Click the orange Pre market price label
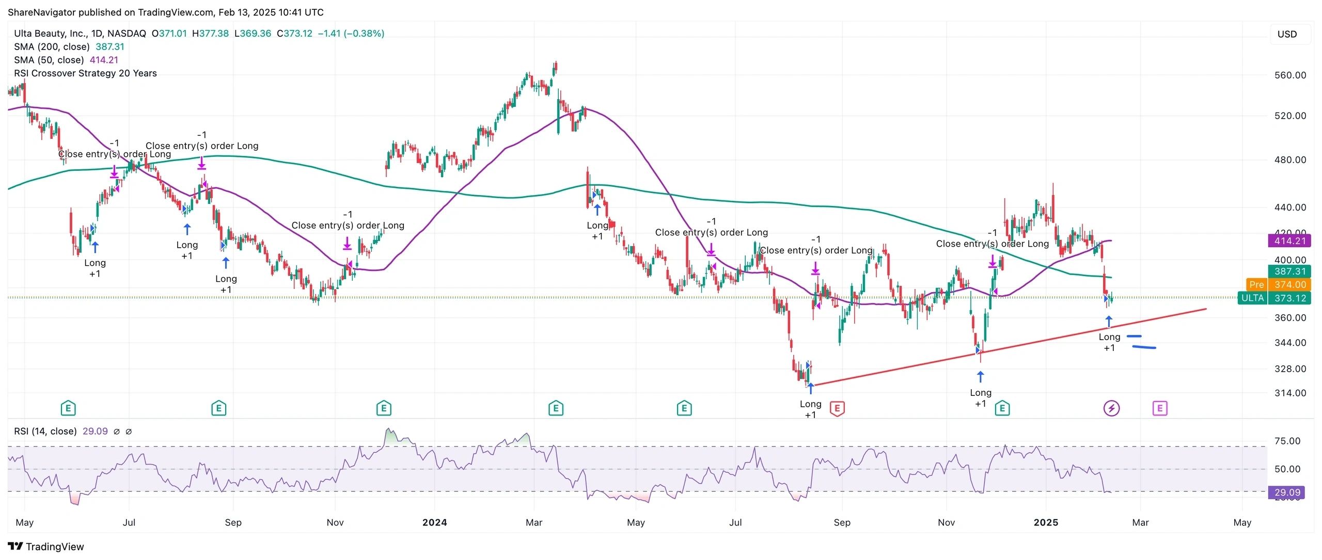The image size is (1322, 560). 1256,284
